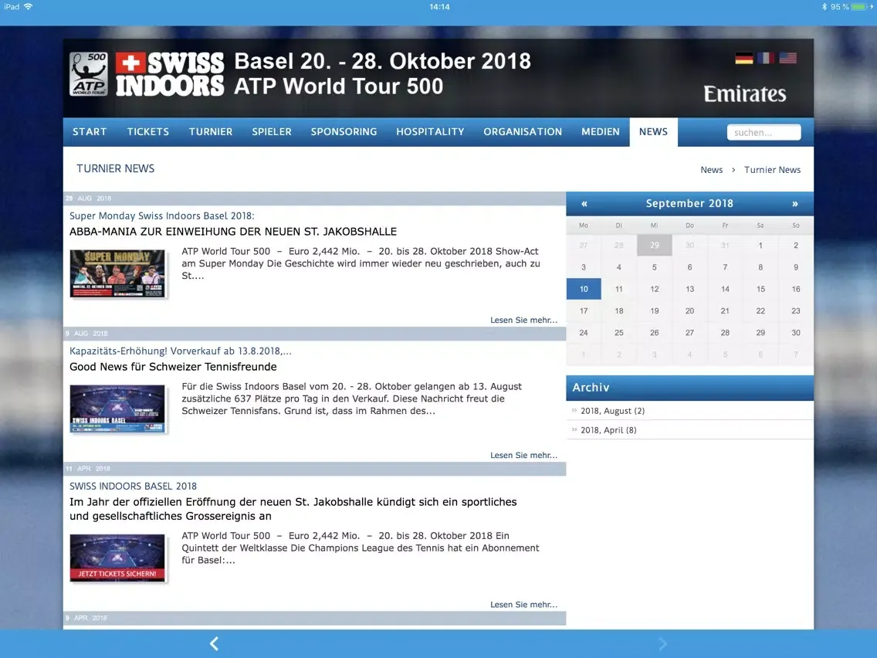Tap the Wi-Fi icon in status bar
Image resolution: width=877 pixels, height=658 pixels.
[x=28, y=7]
